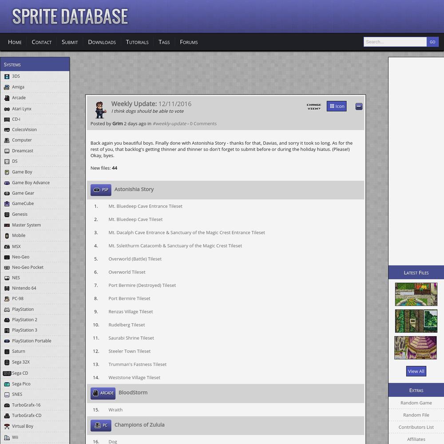Open the Submit menu item

[70, 42]
